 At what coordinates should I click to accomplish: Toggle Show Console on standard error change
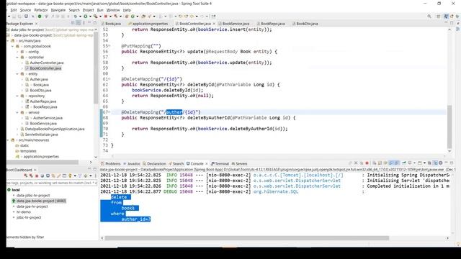(x=396, y=163)
